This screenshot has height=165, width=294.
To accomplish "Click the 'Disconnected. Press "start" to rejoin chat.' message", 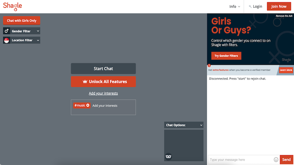I will (x=237, y=78).
